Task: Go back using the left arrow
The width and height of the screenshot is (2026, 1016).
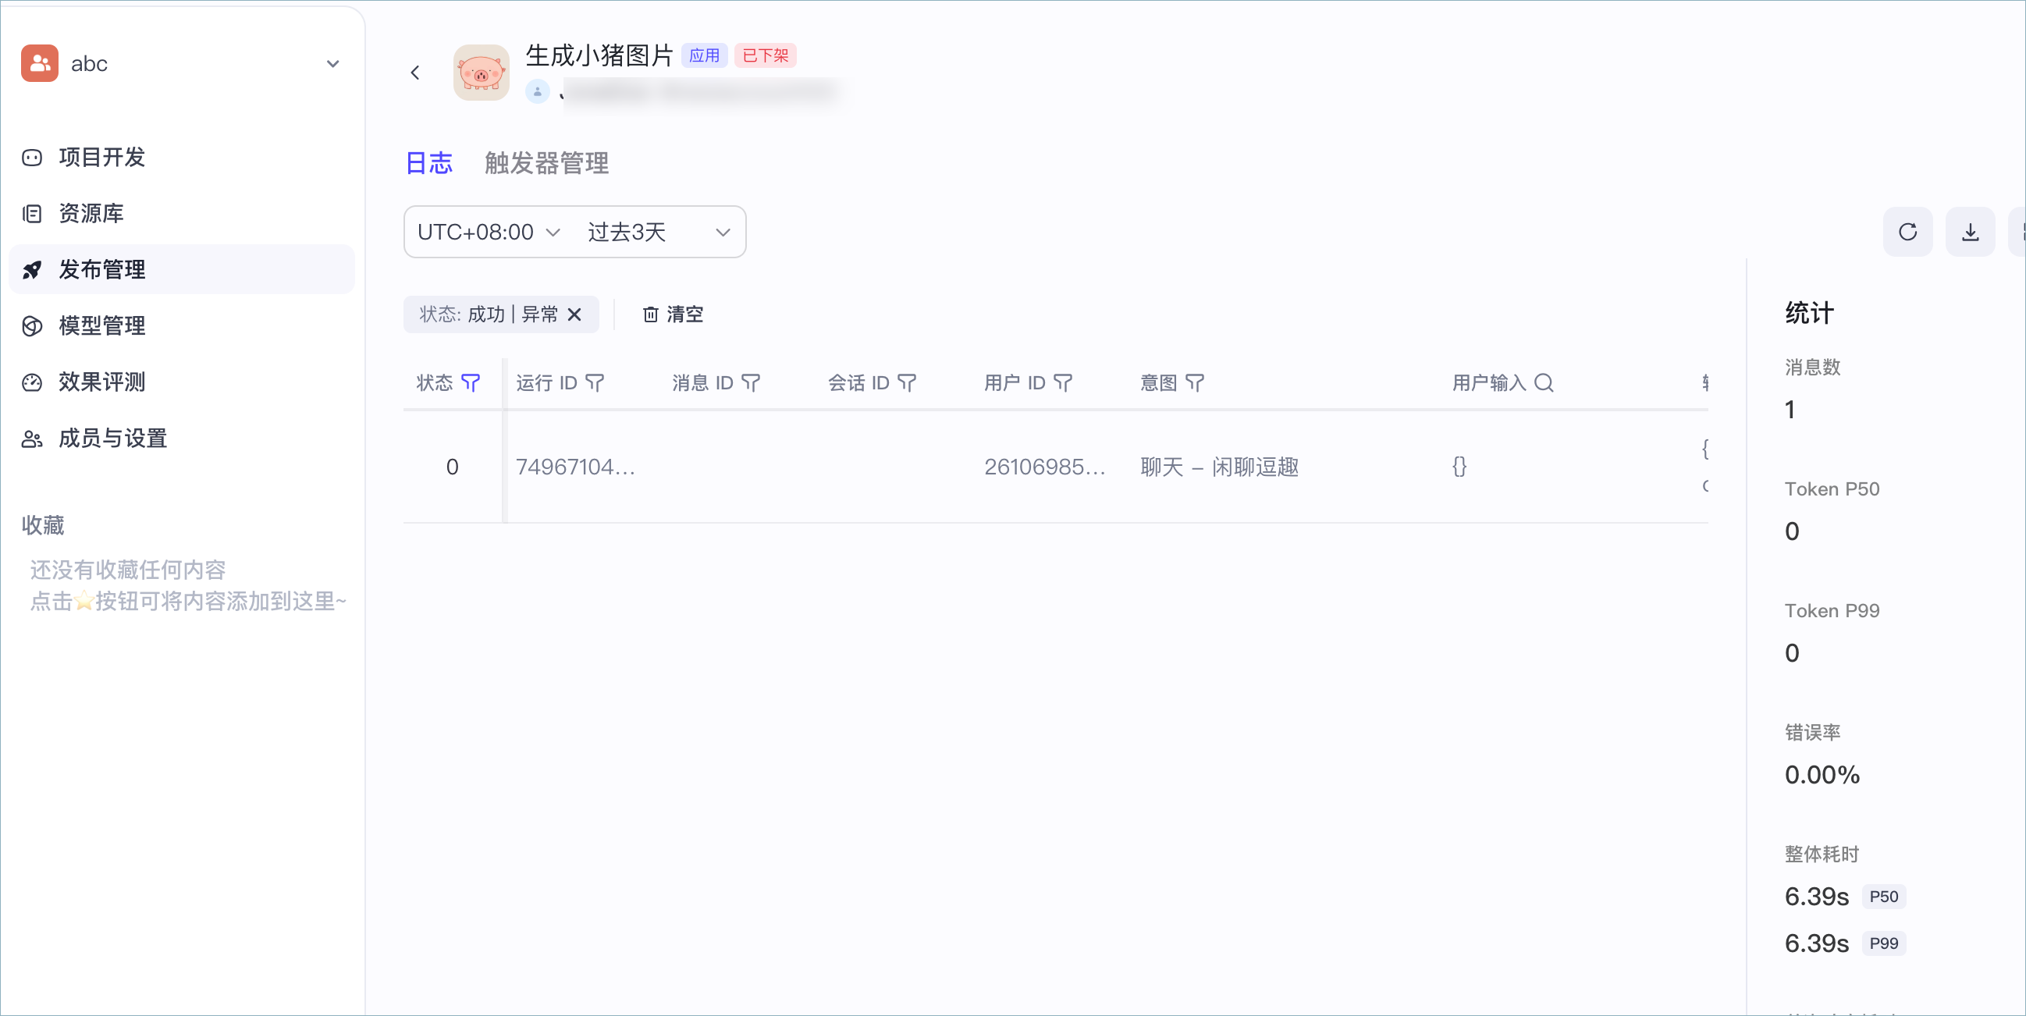Action: pos(415,73)
